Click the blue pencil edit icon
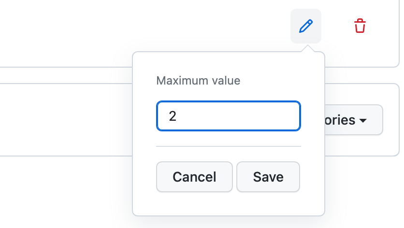 pyautogui.click(x=306, y=26)
